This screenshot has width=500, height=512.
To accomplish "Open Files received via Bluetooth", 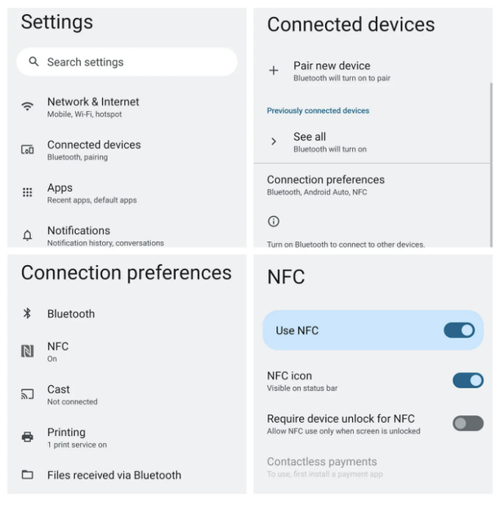I will 127,474.
